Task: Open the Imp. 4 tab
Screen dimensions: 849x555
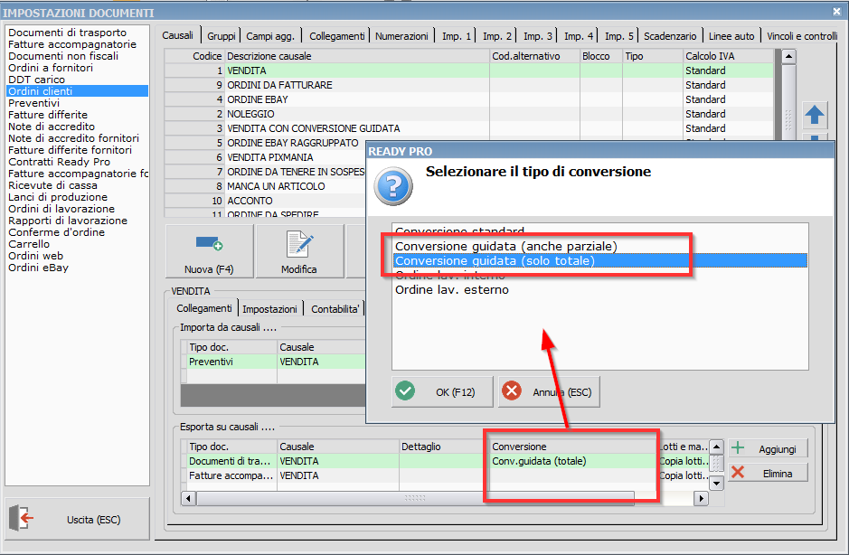Action: pos(579,36)
